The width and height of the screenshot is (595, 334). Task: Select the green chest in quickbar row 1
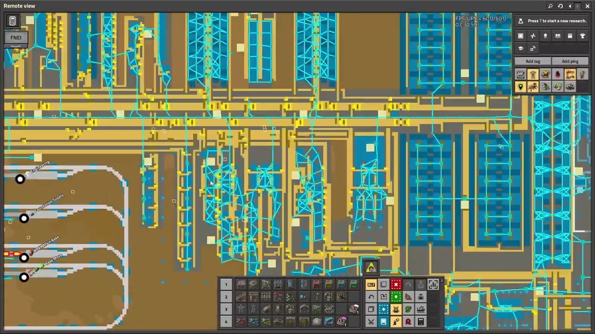tap(354, 284)
